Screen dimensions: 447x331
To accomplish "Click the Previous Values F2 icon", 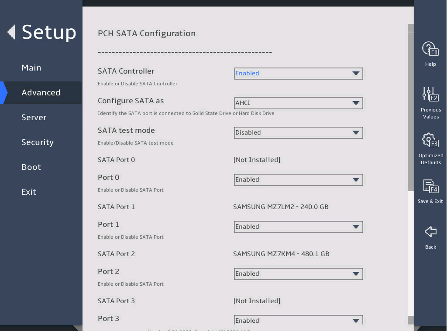I will click(430, 95).
